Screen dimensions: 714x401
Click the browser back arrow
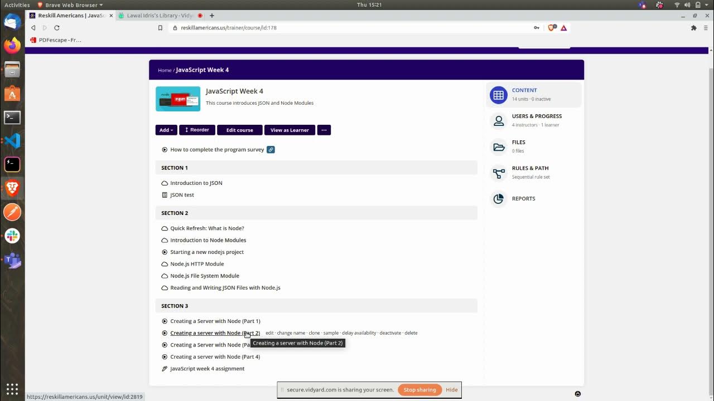pos(33,28)
